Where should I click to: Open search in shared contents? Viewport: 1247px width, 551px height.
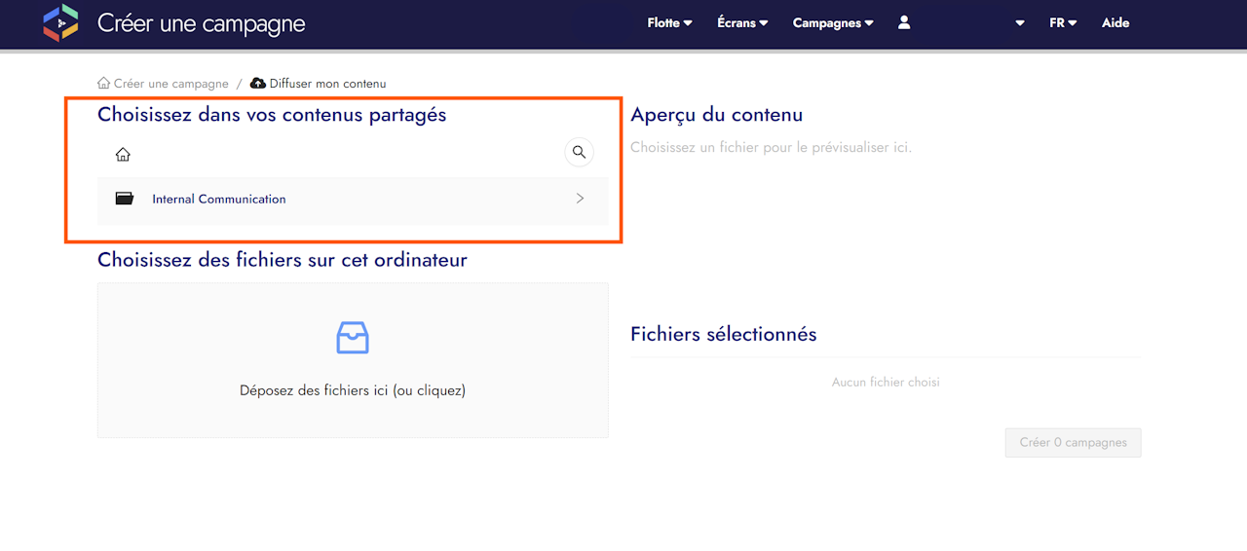pos(579,152)
